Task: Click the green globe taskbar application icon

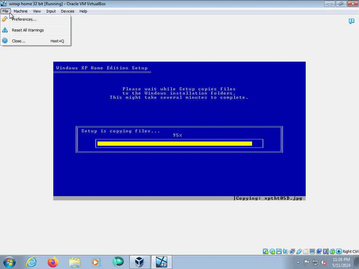Action: 118,262
